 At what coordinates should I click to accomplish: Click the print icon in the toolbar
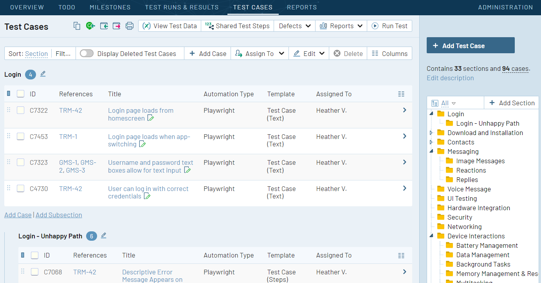[x=129, y=25]
